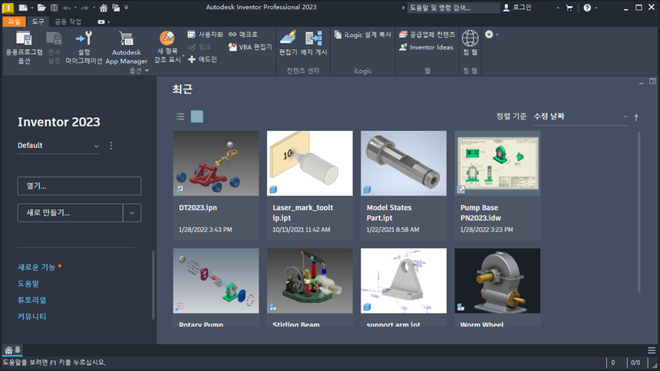Select the 도구 ribbon tab
This screenshot has height=371, width=660.
click(x=38, y=22)
